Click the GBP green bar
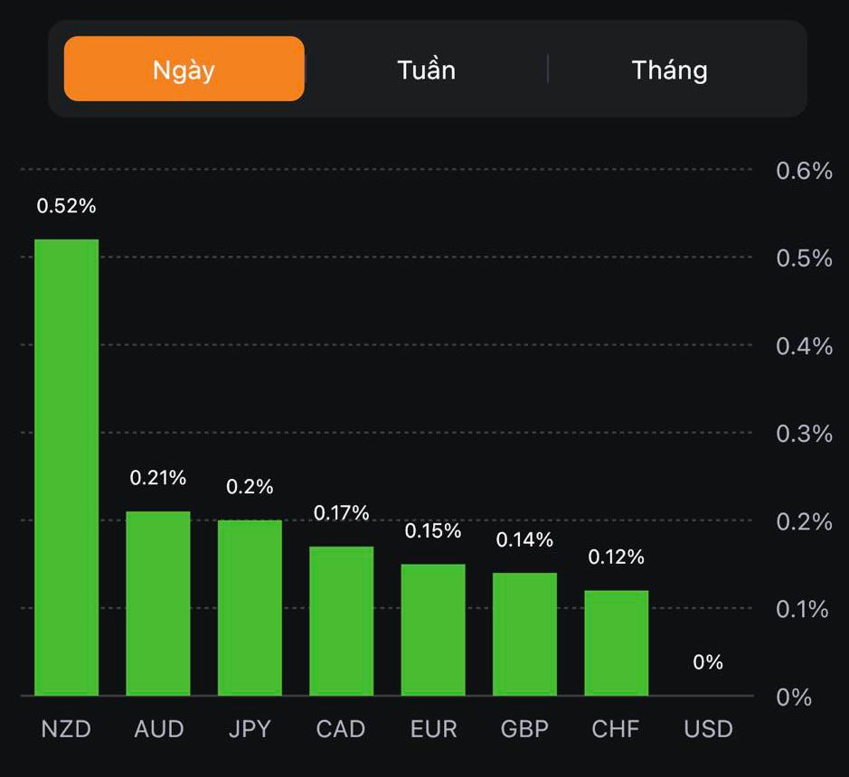The image size is (849, 777). [x=524, y=634]
